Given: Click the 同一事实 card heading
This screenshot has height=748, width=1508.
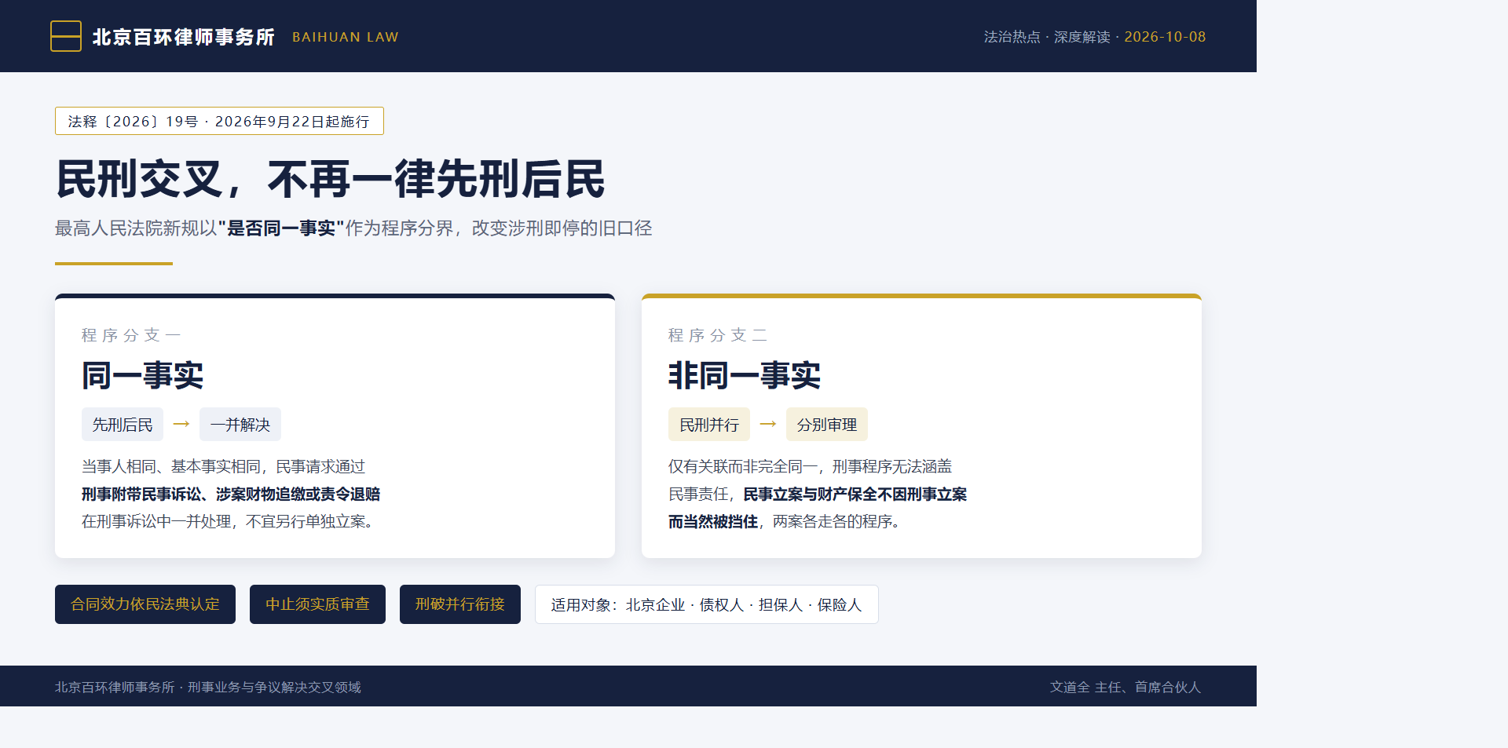Looking at the screenshot, I should pyautogui.click(x=142, y=375).
